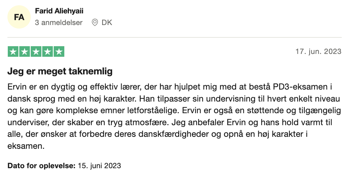Open Farid Aliehyaii's reviewer profile
The image size is (352, 177).
59,11
